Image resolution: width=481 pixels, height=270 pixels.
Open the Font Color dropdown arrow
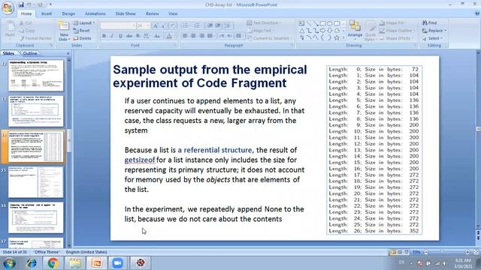pos(174,36)
